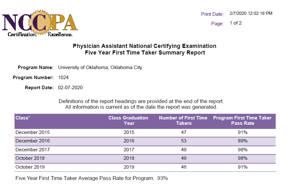
Task: Click the Print Date timestamp value
Action: [x=251, y=14]
